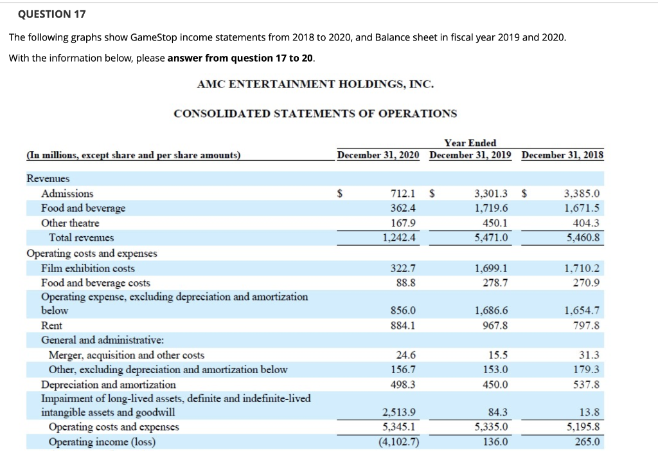This screenshot has width=658, height=451.
Task: Click the Rent row label
Action: [51, 326]
